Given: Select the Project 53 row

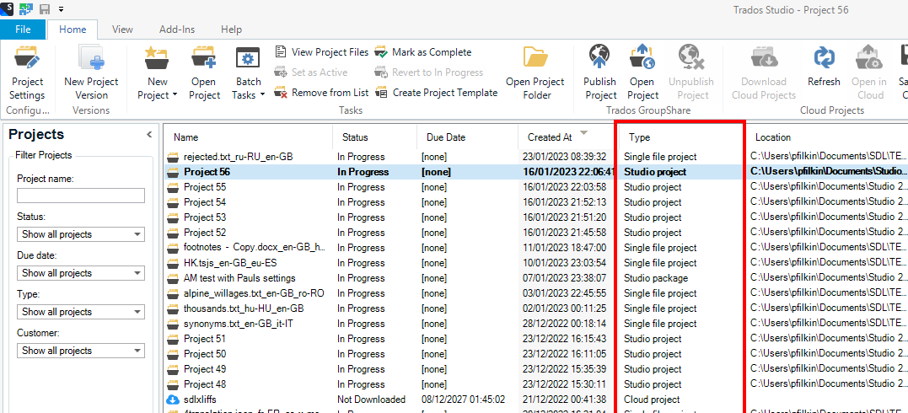Looking at the screenshot, I should [536, 217].
